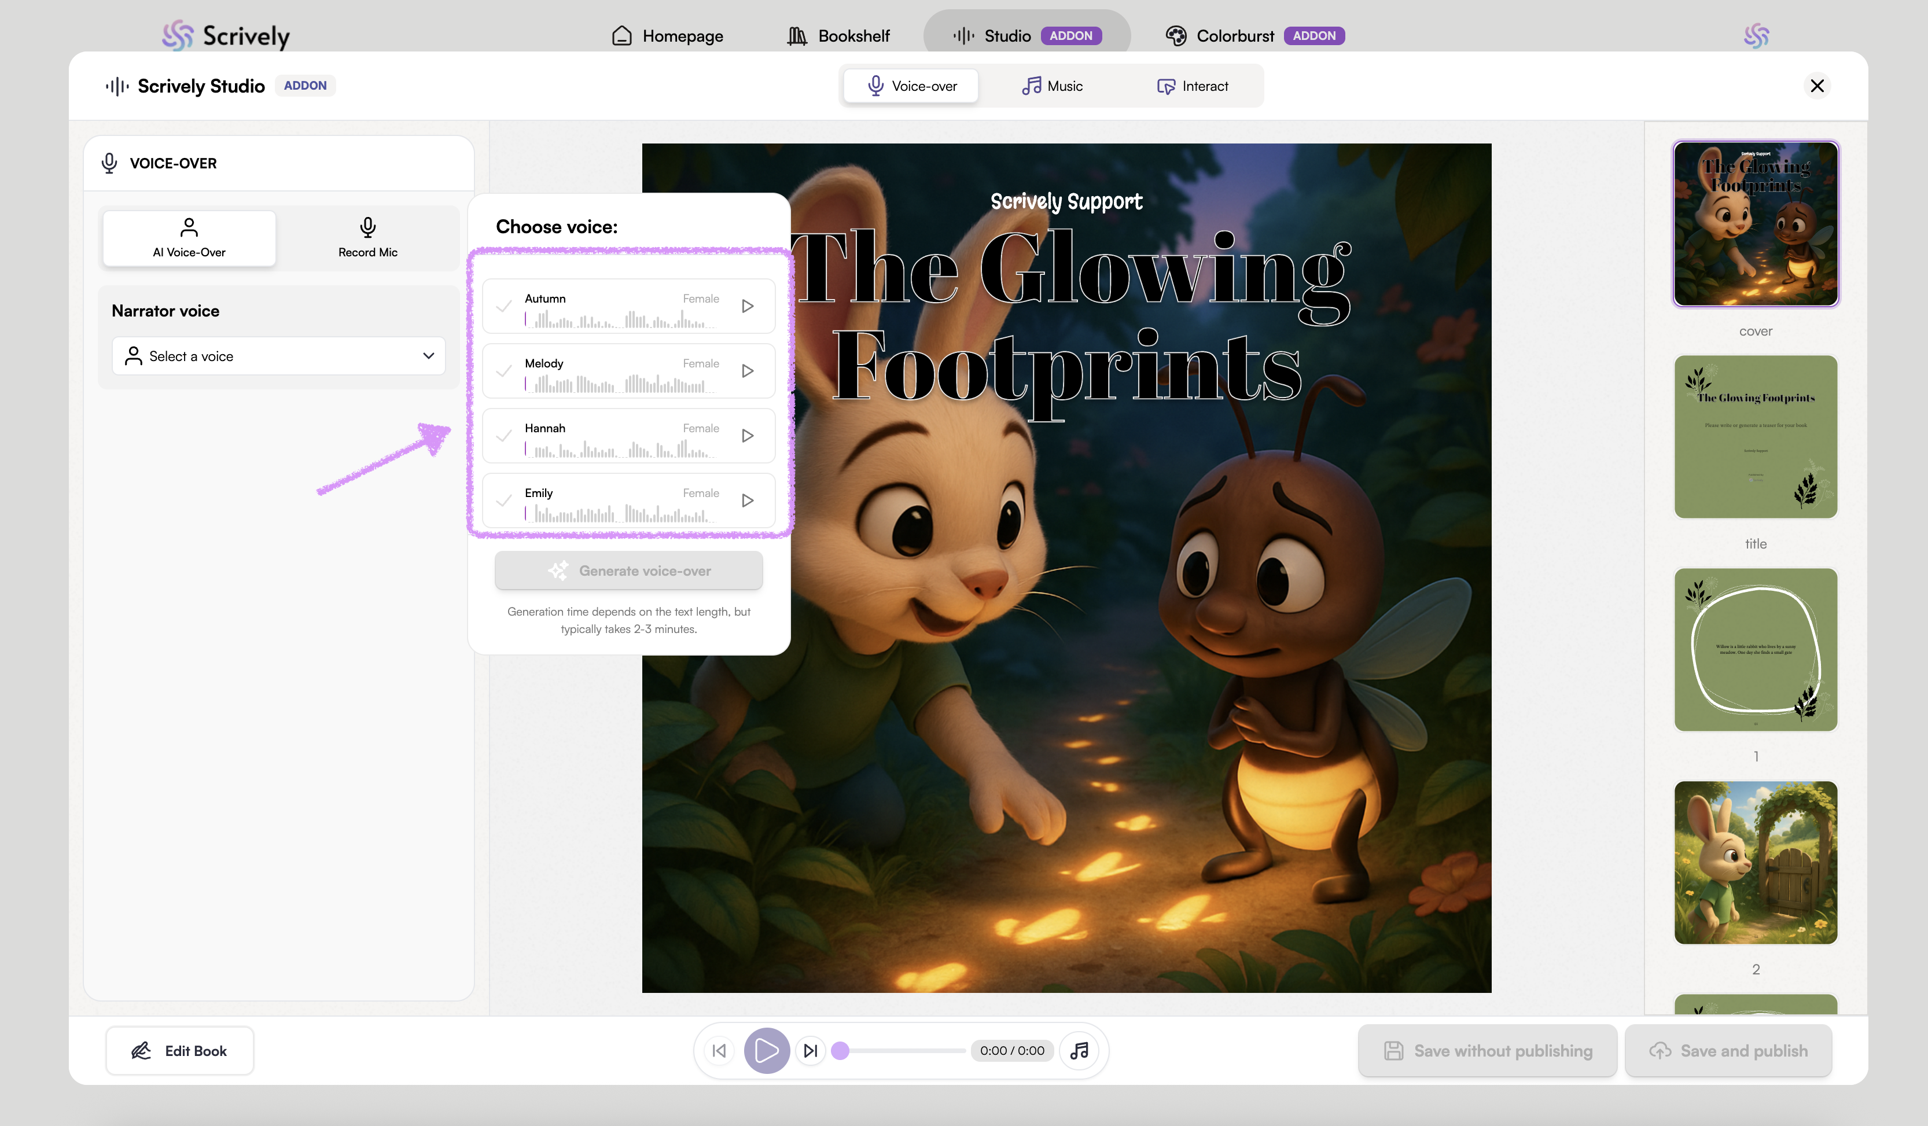
Task: Switch to Record Mic mode
Action: tap(367, 238)
